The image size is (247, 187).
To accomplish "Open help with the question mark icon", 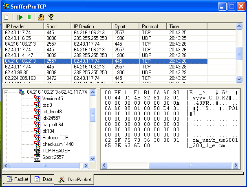I will [x=51, y=17].
